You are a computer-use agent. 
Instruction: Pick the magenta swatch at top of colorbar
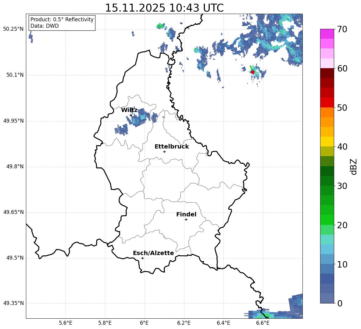(x=327, y=34)
